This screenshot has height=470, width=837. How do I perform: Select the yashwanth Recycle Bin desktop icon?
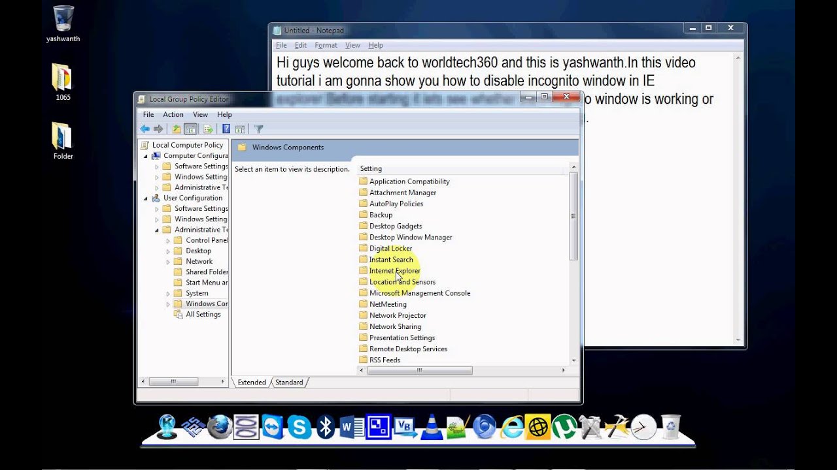click(x=63, y=24)
